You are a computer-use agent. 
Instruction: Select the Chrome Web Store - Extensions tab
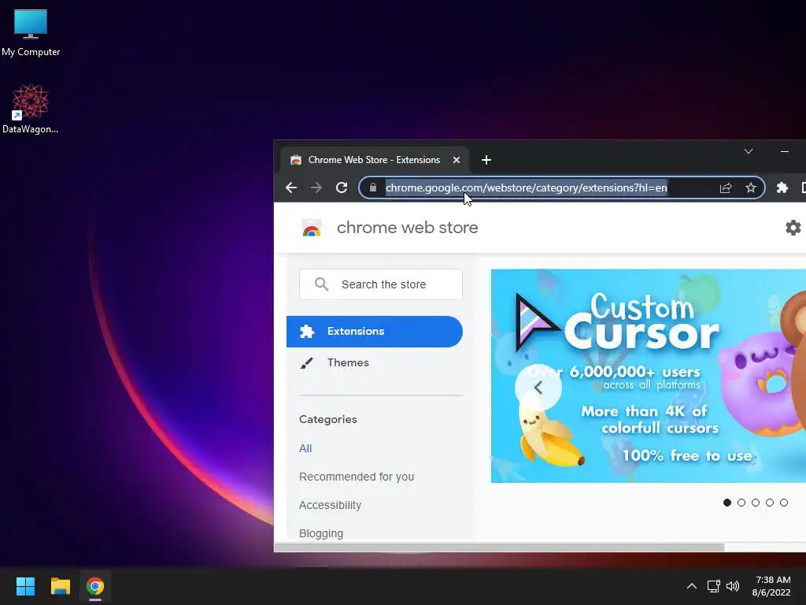pyautogui.click(x=374, y=160)
